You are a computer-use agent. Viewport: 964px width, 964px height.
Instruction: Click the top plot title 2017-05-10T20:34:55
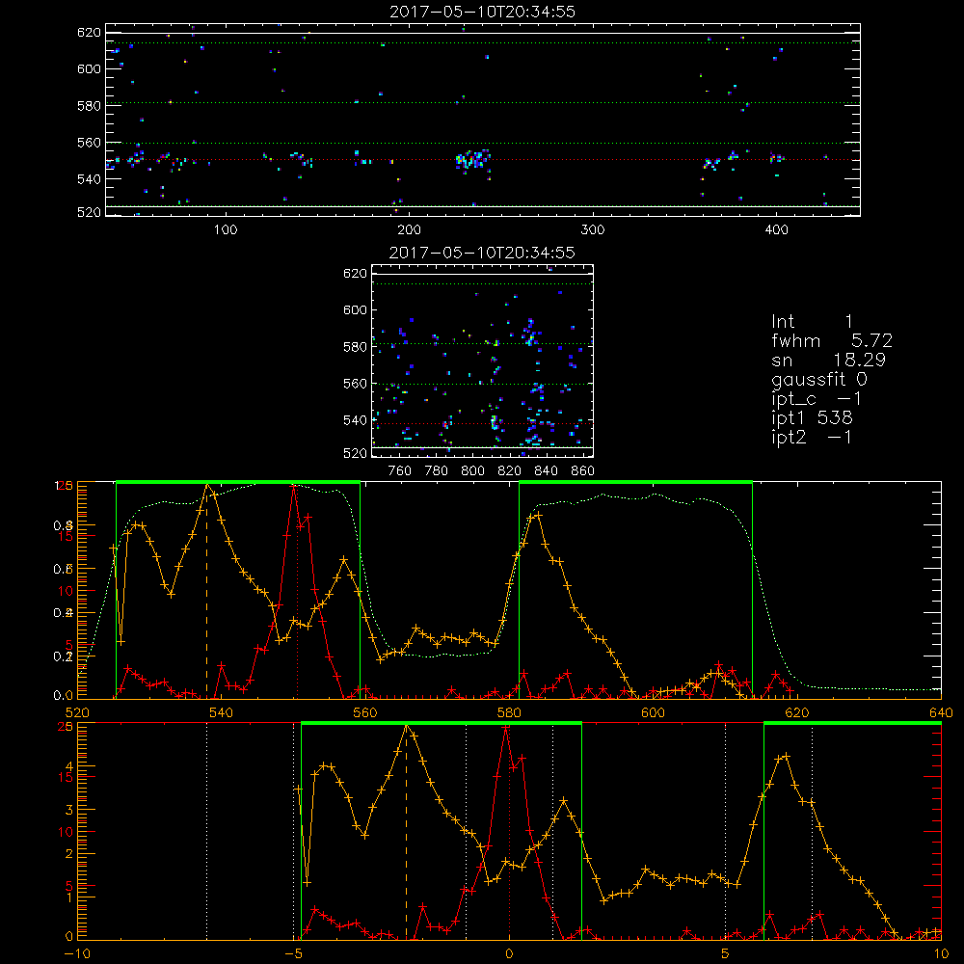(482, 11)
